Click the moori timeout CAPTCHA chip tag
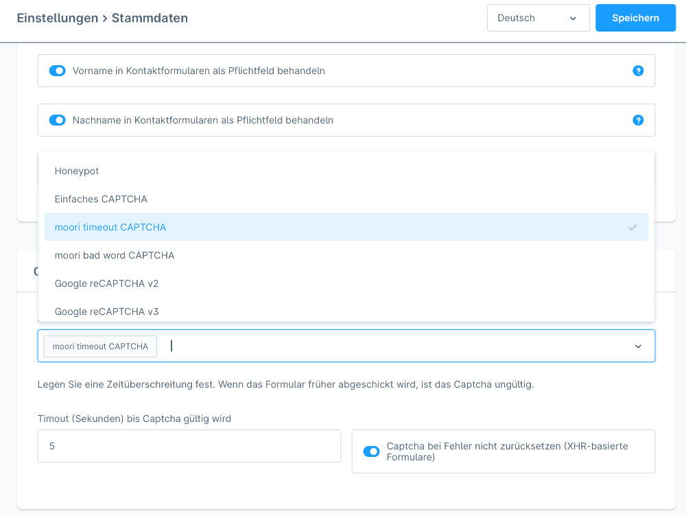Viewport: 686px width, 516px height. pyautogui.click(x=99, y=347)
